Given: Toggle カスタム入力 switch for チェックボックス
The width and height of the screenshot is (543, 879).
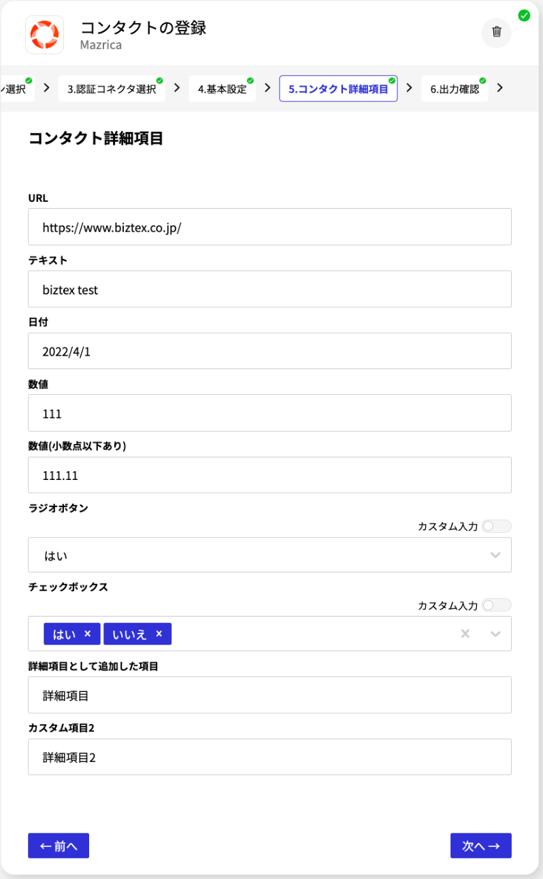Looking at the screenshot, I should click(496, 605).
